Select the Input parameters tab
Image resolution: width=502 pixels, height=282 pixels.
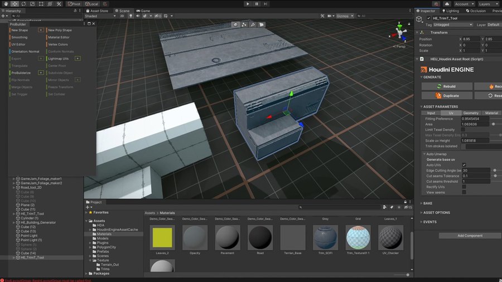[431, 113]
